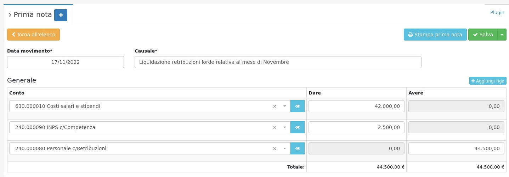
Task: Go back with Torna all'elenco
Action: pyautogui.click(x=33, y=35)
